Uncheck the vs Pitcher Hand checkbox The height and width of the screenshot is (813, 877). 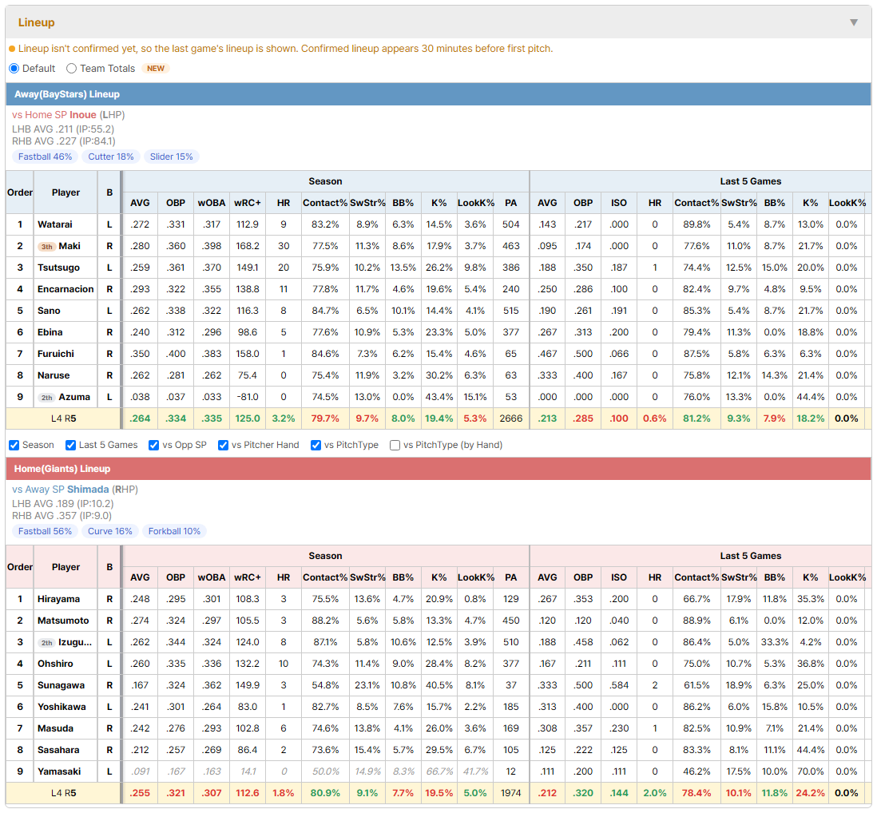[x=223, y=445]
